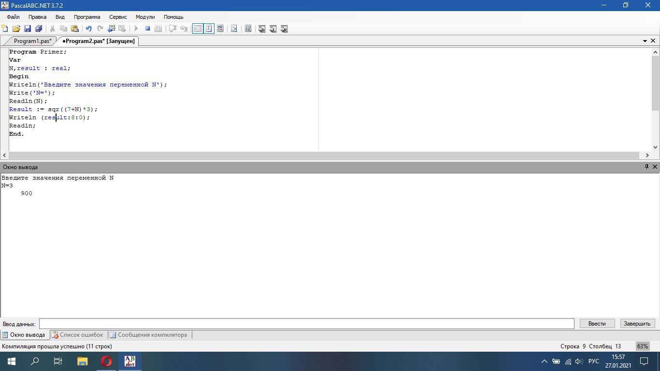Undo the last edit

click(88, 29)
